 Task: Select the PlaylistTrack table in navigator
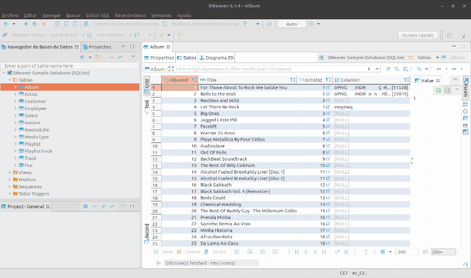[38, 151]
